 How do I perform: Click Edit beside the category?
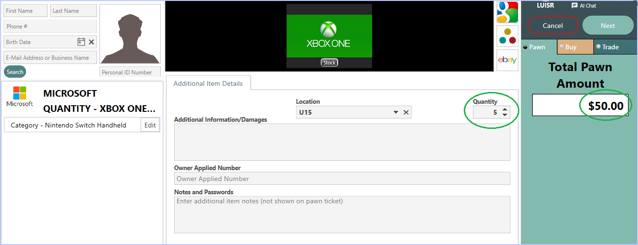(x=150, y=125)
